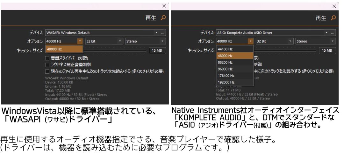Click the Total: 17.20 MB text
Viewport: 344px width, 154px height.
click(x=57, y=91)
